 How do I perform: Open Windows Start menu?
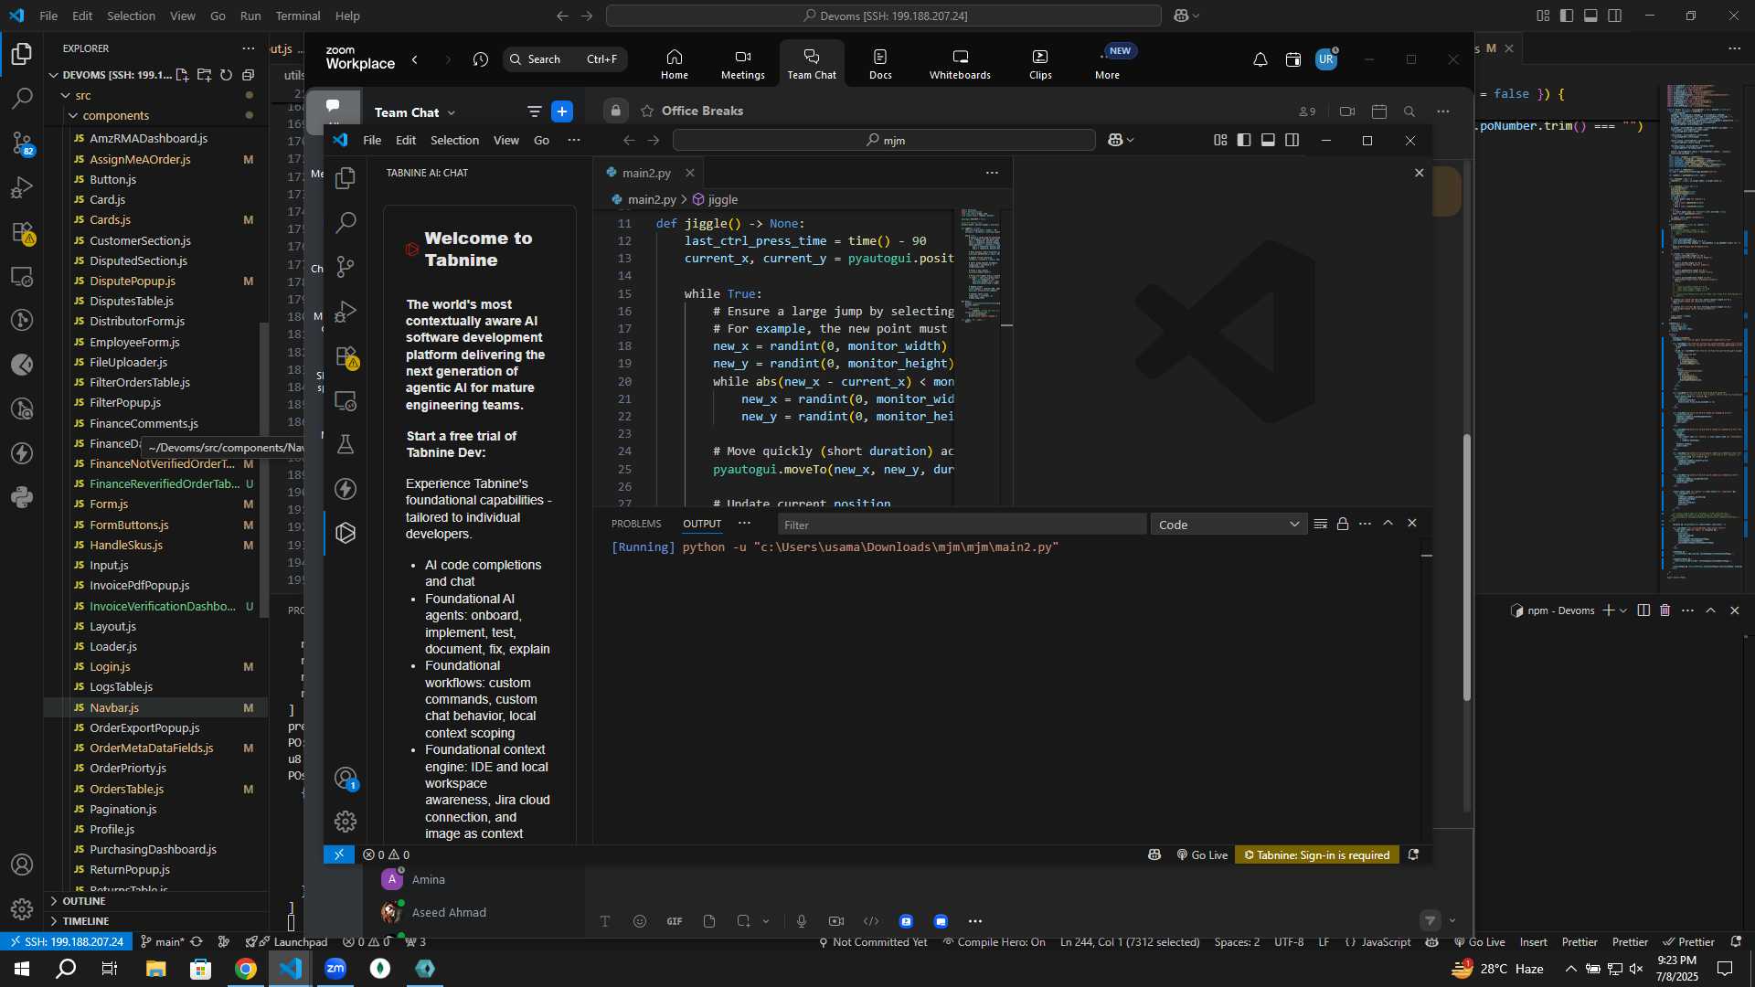pos(22,969)
